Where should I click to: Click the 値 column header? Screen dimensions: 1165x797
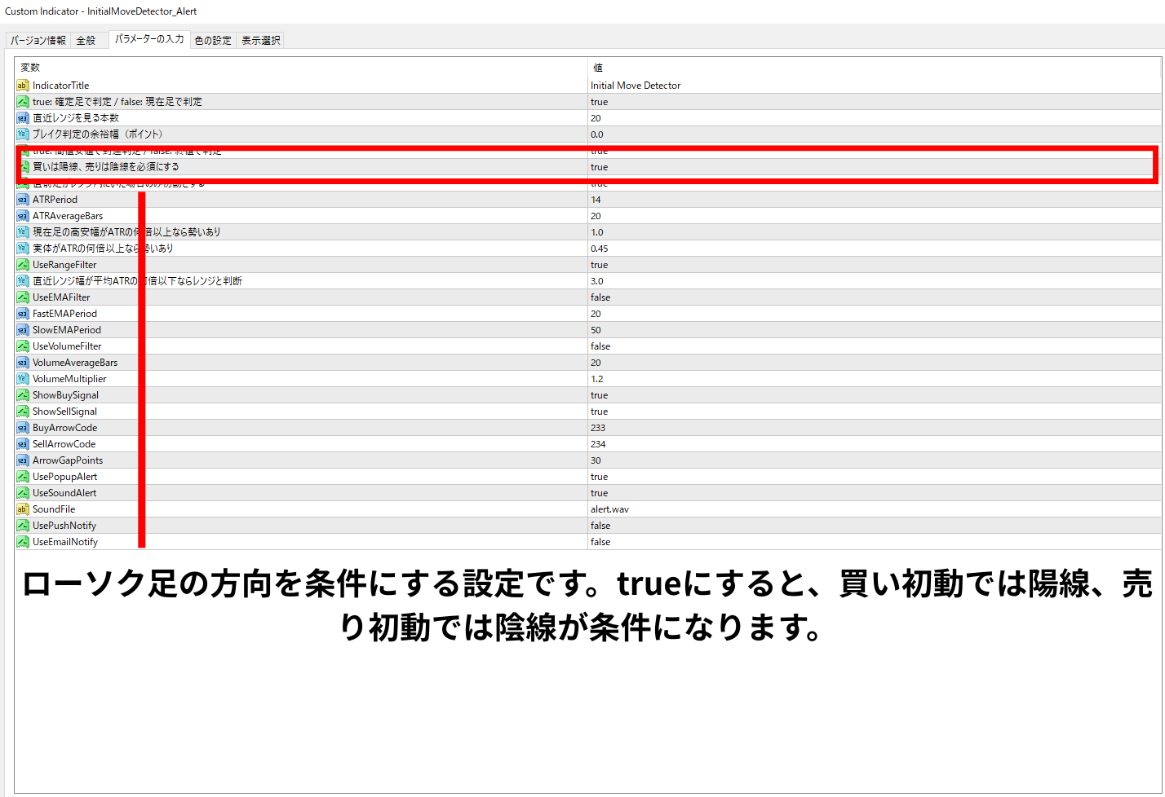(x=597, y=68)
